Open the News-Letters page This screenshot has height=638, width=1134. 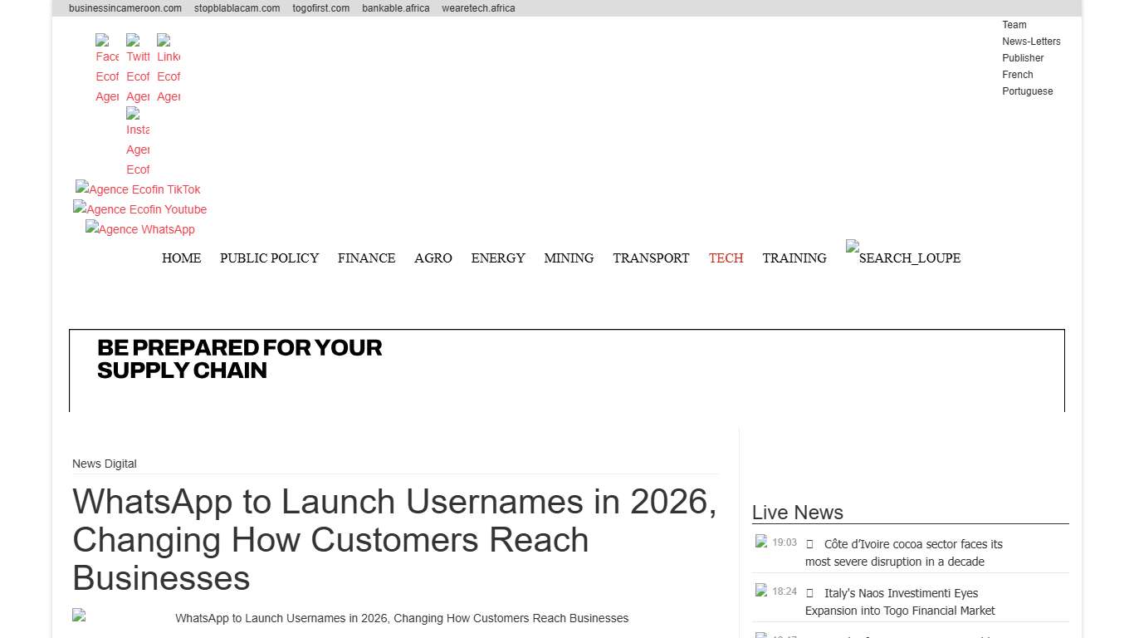coord(1031,42)
